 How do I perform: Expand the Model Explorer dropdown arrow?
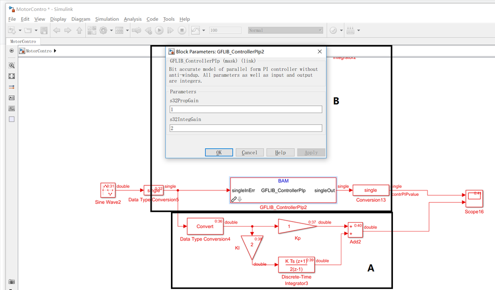coord(127,30)
